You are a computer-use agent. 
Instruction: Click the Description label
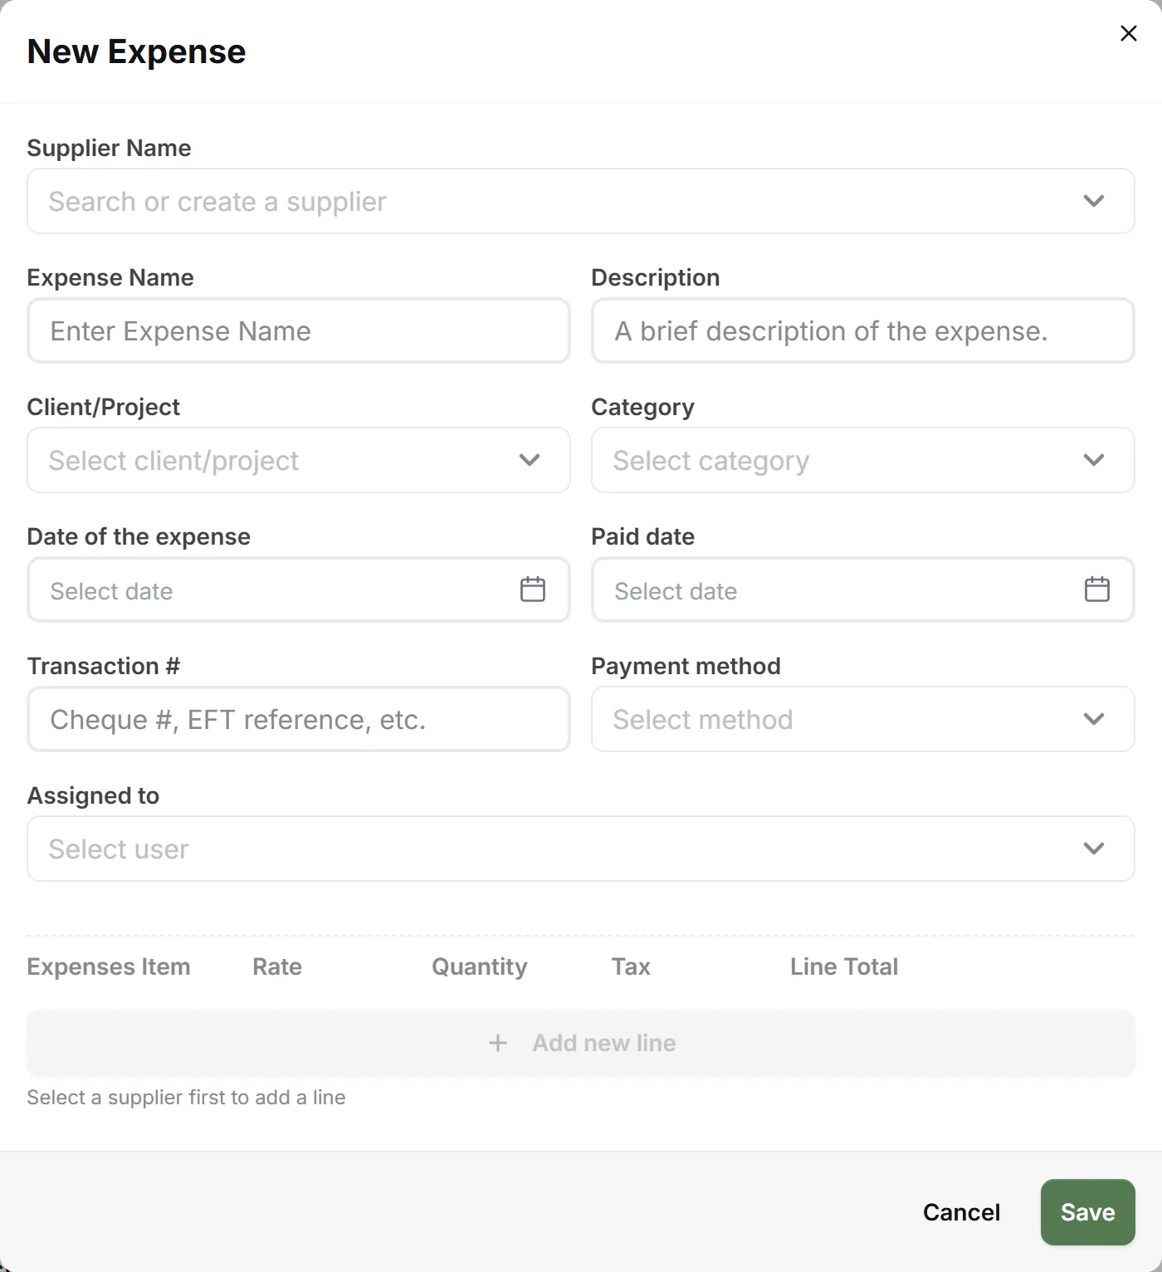655,277
